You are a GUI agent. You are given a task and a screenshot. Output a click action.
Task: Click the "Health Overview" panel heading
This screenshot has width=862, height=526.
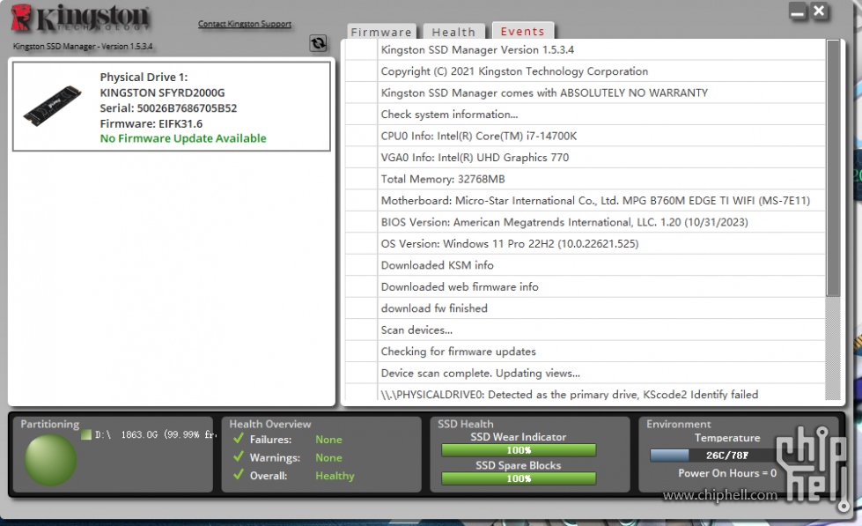pos(270,424)
